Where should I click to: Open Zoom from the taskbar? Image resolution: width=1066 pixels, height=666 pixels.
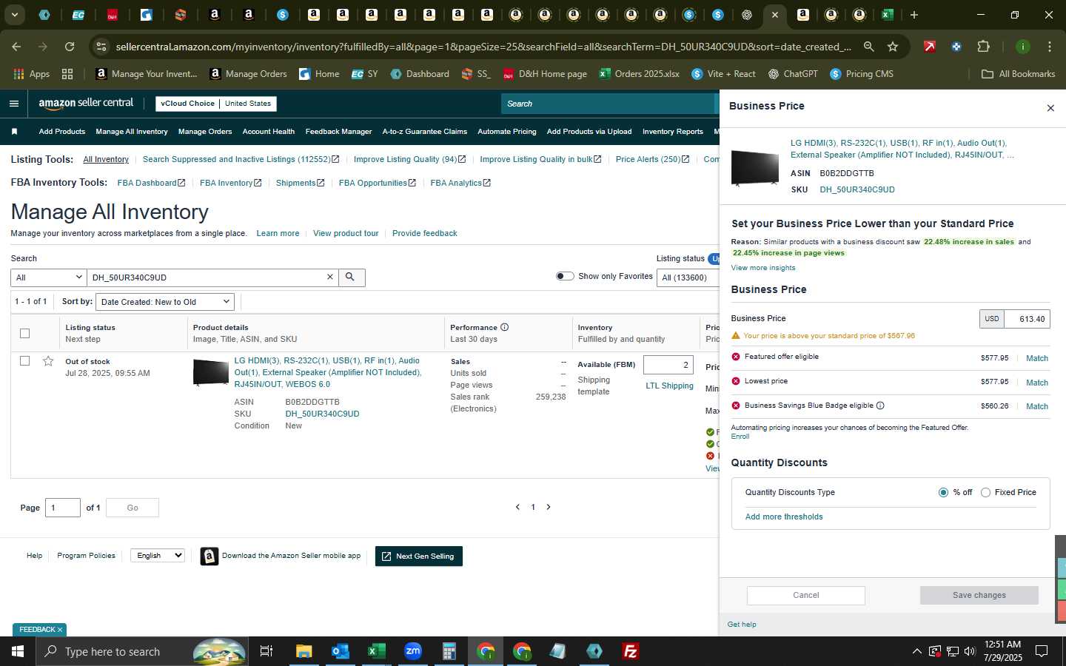(x=413, y=651)
